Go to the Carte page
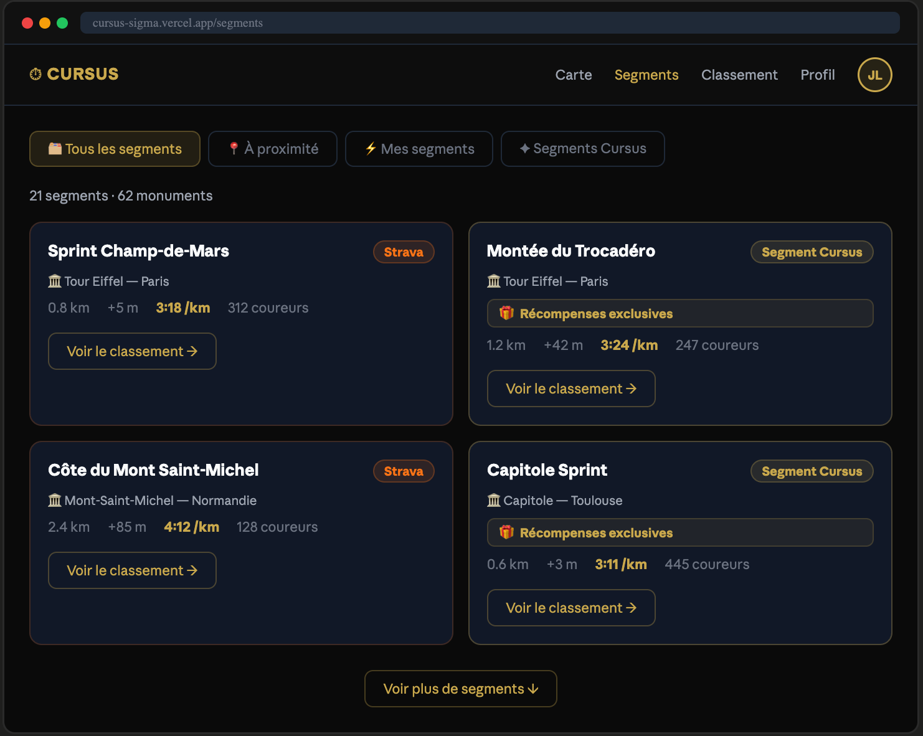This screenshot has height=736, width=923. [x=574, y=75]
